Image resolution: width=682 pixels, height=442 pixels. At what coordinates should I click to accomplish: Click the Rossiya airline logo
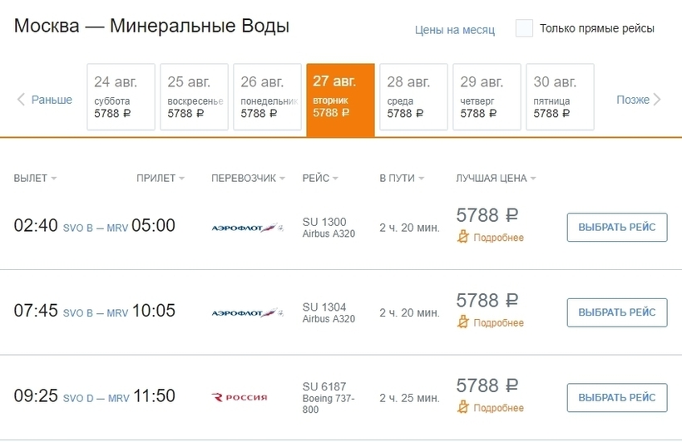[x=240, y=398]
